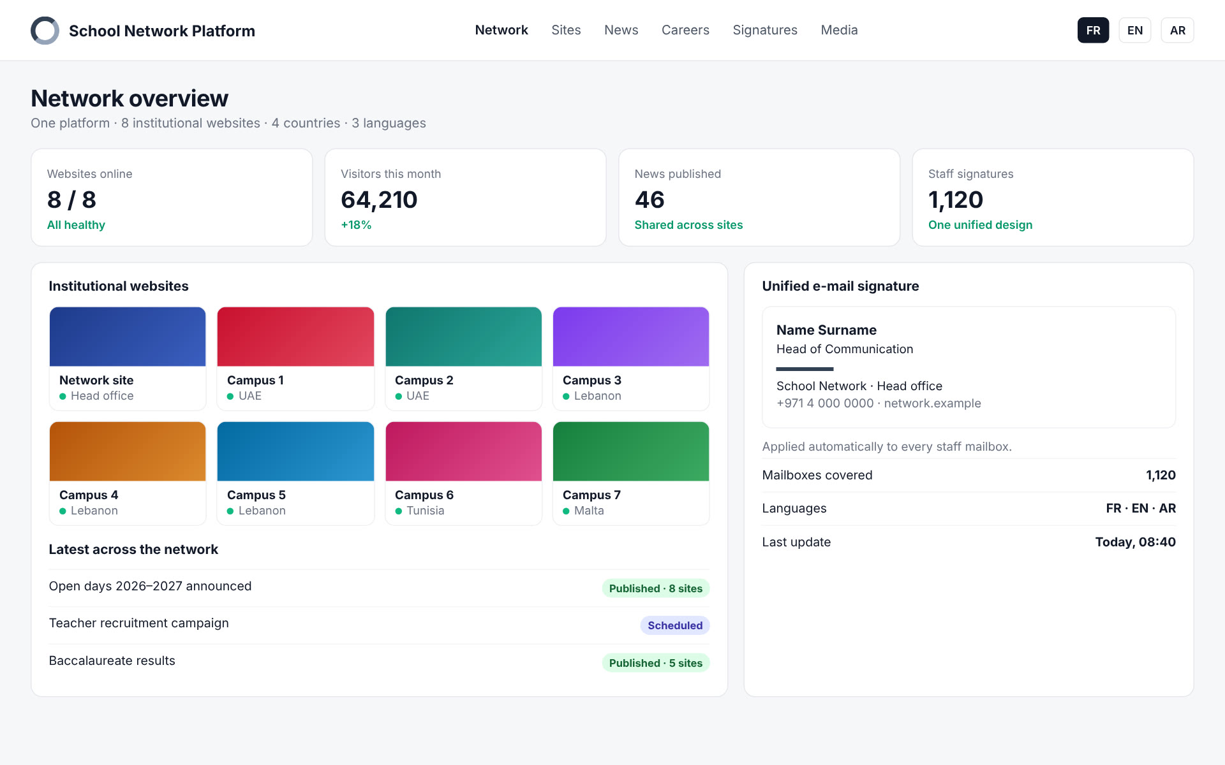Click the Campus 5 card title
The width and height of the screenshot is (1225, 765).
(256, 495)
